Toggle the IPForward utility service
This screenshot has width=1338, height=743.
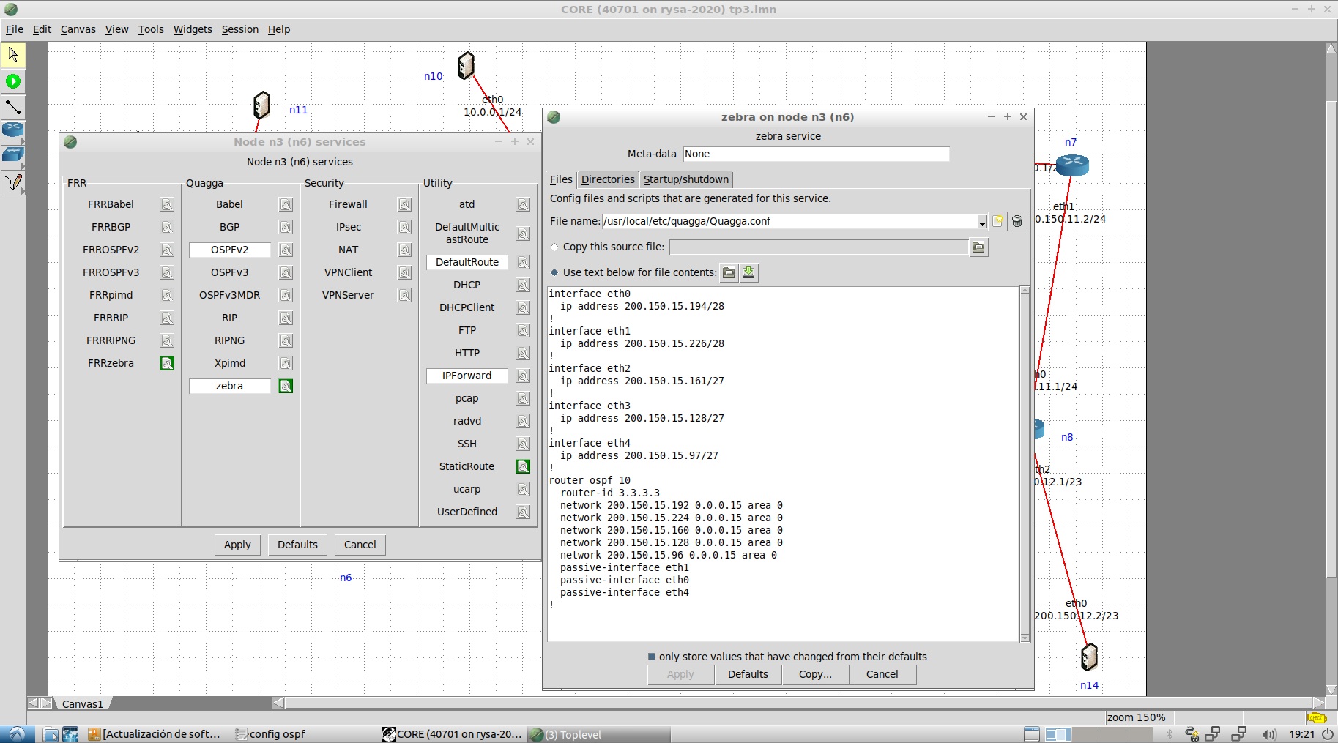pyautogui.click(x=467, y=376)
